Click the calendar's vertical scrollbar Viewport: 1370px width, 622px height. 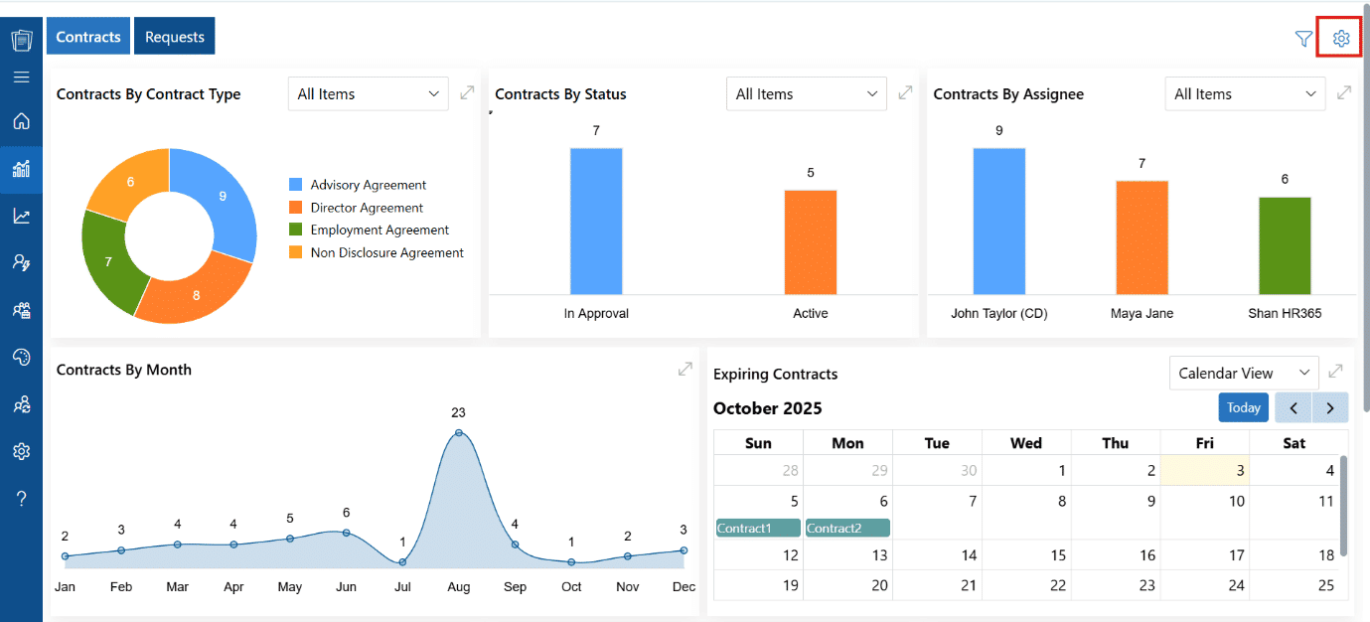(1343, 505)
